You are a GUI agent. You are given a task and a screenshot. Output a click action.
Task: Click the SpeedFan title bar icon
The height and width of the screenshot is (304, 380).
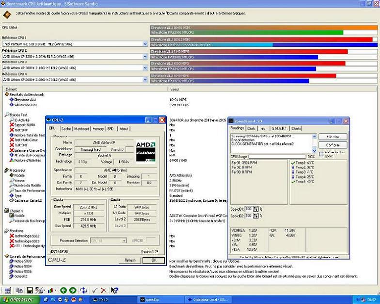[x=231, y=121]
